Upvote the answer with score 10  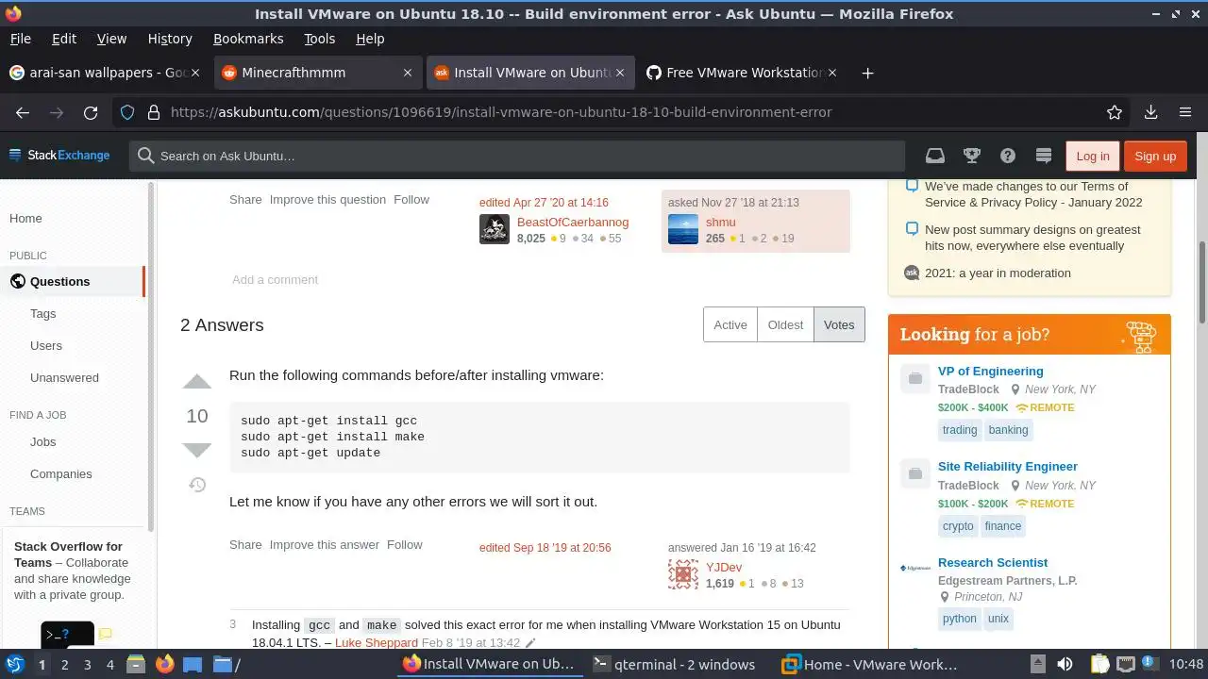coord(196,382)
